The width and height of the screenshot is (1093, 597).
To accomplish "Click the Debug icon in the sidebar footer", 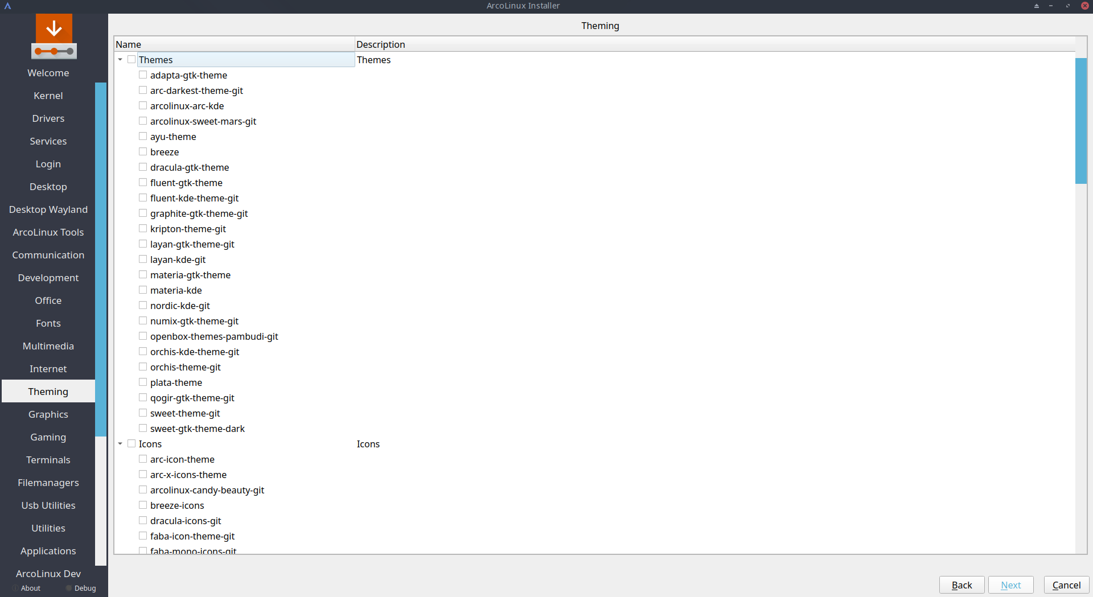I will 69,588.
